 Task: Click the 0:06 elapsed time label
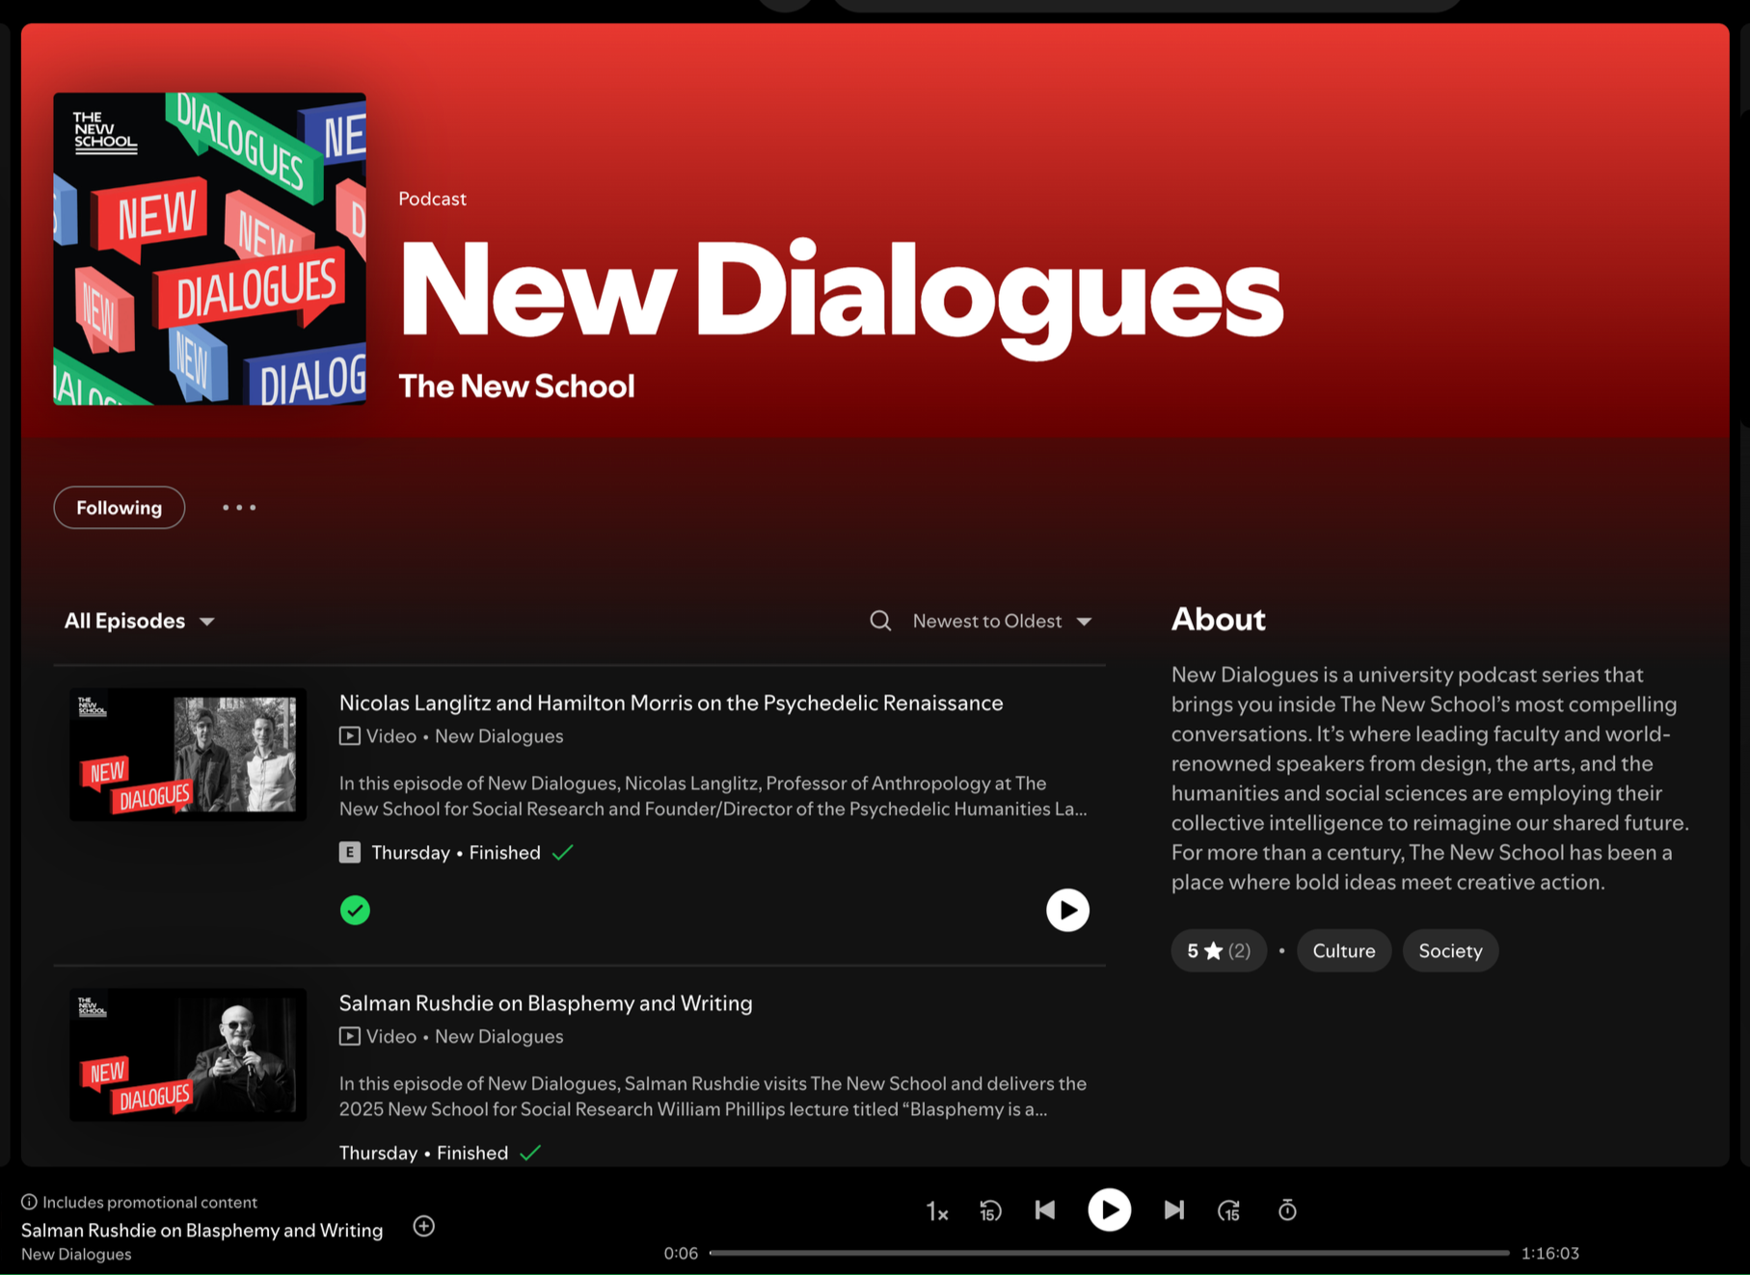coord(681,1253)
